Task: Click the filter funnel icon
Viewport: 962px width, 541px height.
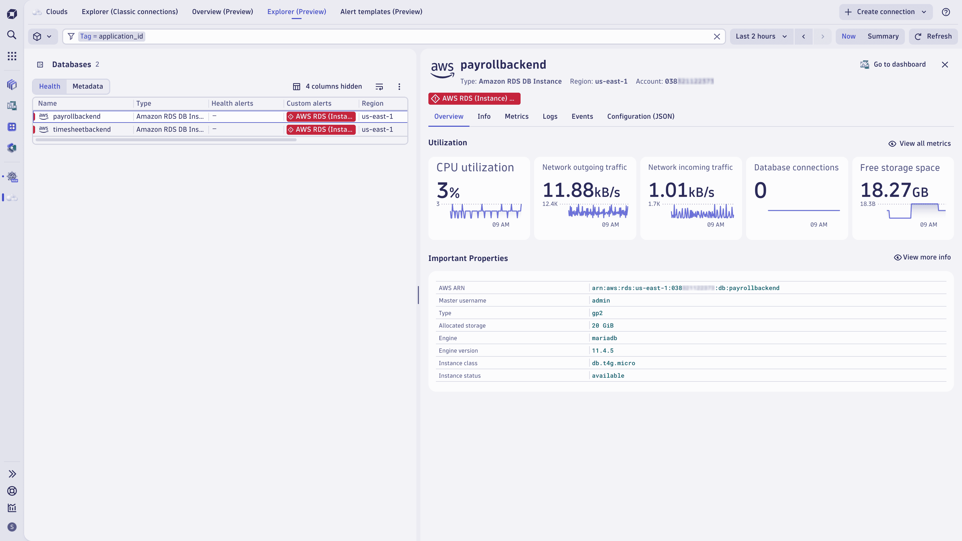Action: [x=71, y=37]
